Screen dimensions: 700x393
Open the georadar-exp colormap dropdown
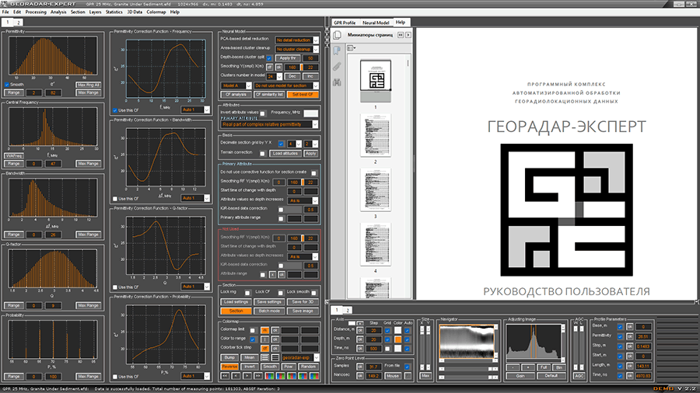tap(299, 356)
